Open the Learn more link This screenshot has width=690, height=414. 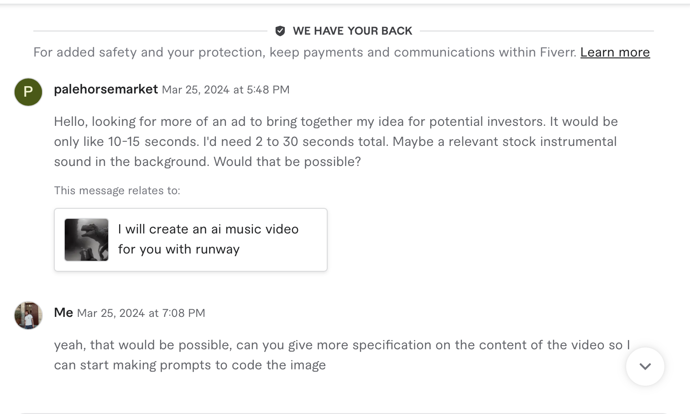615,52
